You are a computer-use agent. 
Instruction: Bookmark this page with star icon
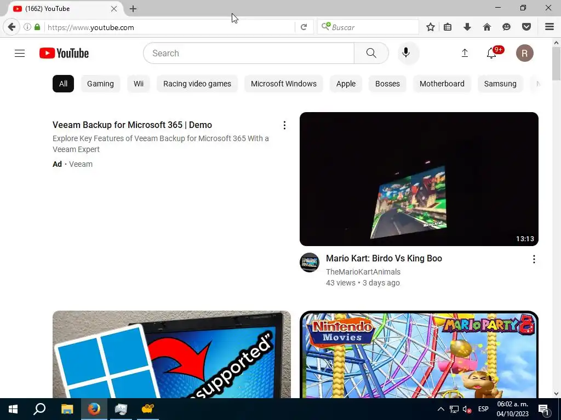(431, 27)
